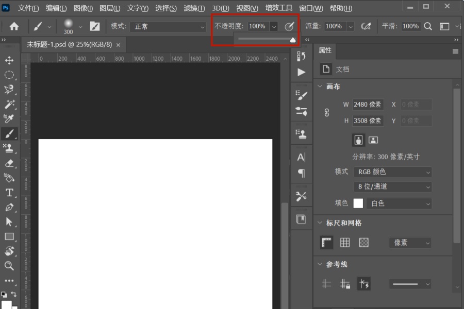Screen dimensions: 464x309
Task: Select the Elliptical Marquee tool
Action: click(x=9, y=75)
